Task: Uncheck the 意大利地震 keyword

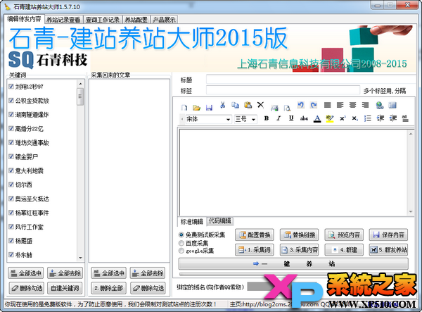Action: (11, 170)
